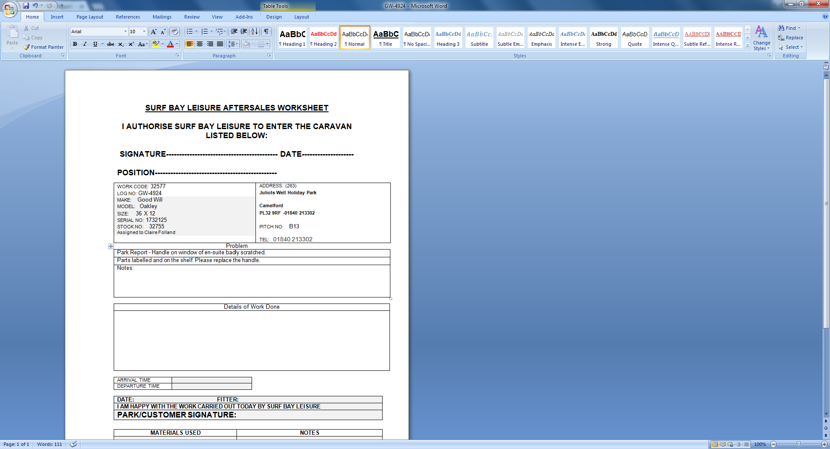Undo the last action
This screenshot has height=449, width=830.
click(35, 6)
